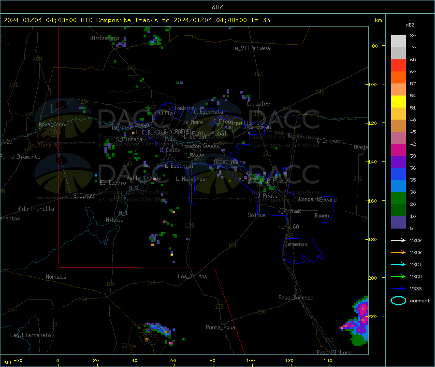Select the magenta 39-42 dBZ swatch
The width and height of the screenshot is (435, 367).
398,150
